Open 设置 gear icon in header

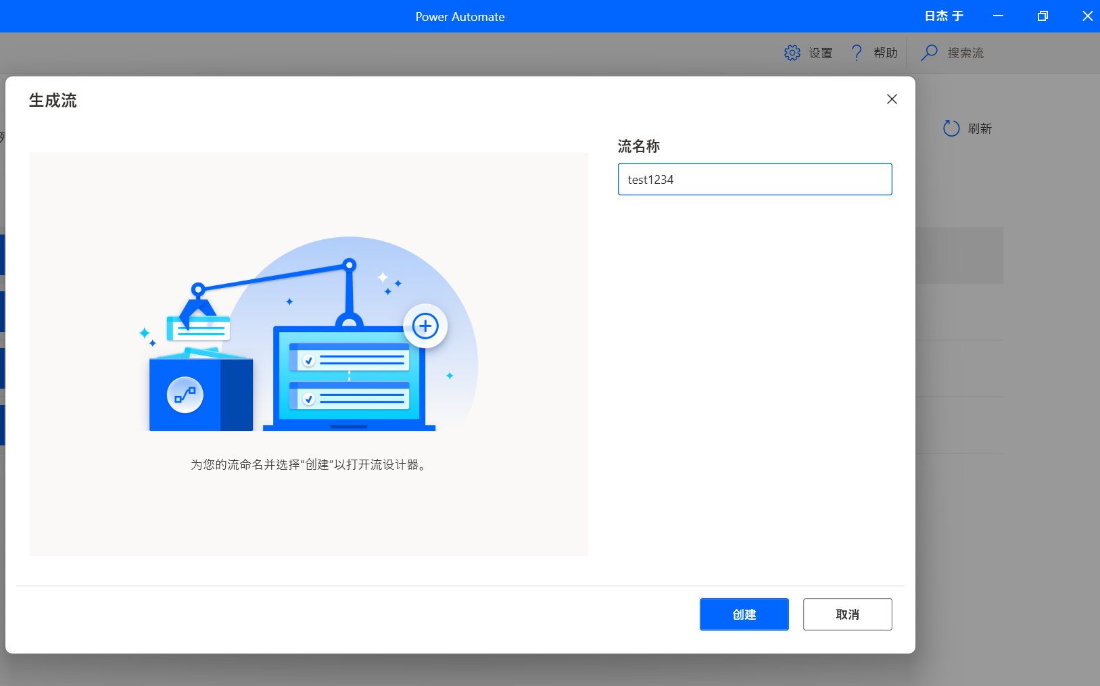click(x=792, y=53)
